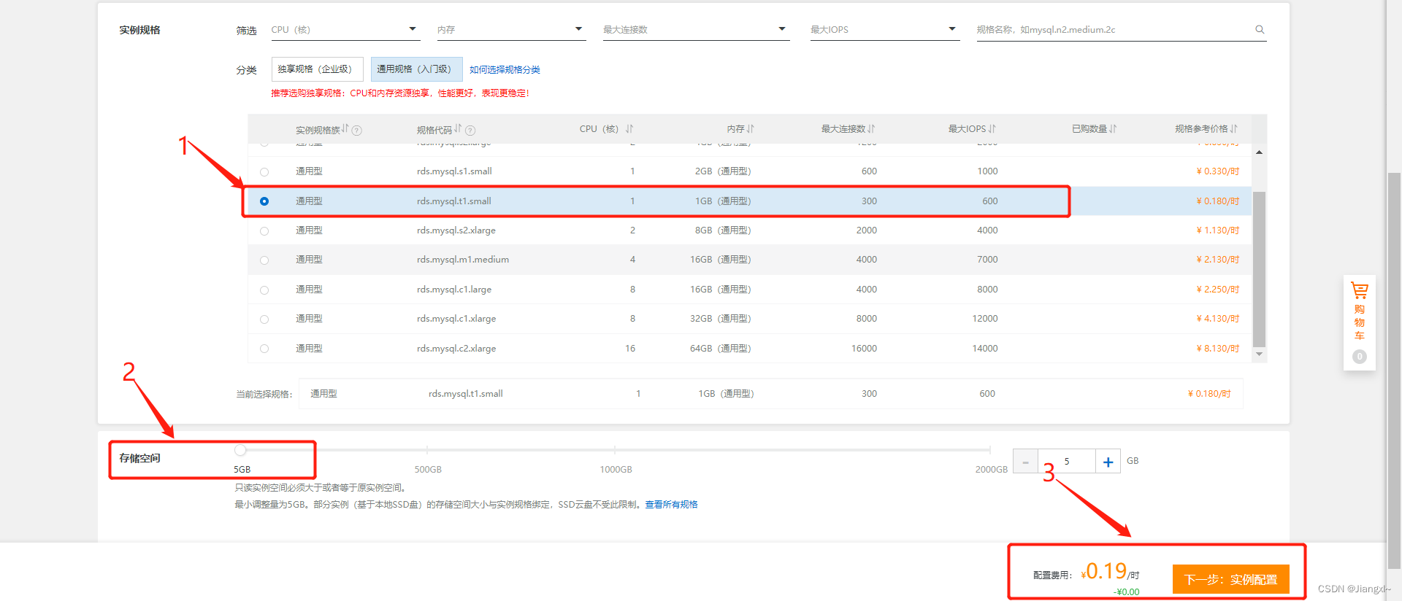This screenshot has height=601, width=1402.
Task: Select radio for rds.mysql.c1.xlarge
Action: pyautogui.click(x=264, y=319)
